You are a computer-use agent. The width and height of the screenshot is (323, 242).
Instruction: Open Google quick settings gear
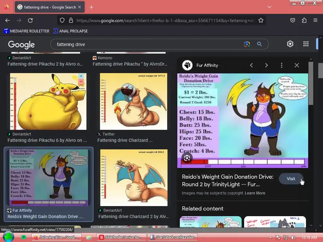pos(290,44)
